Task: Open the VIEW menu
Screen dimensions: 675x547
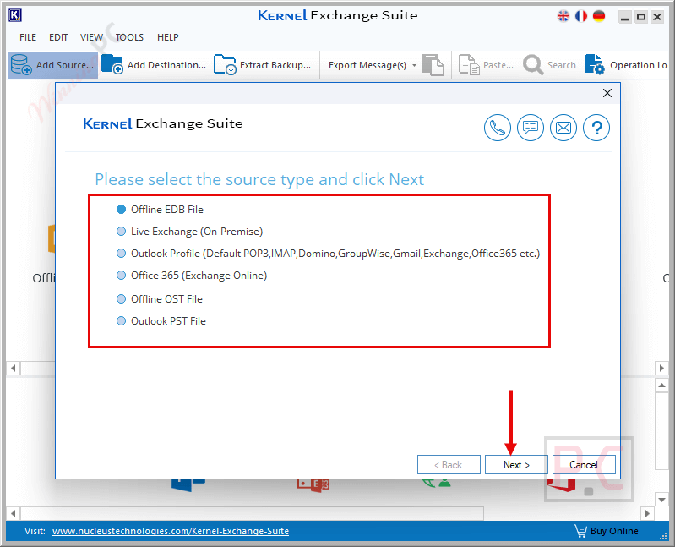Action: [x=91, y=37]
